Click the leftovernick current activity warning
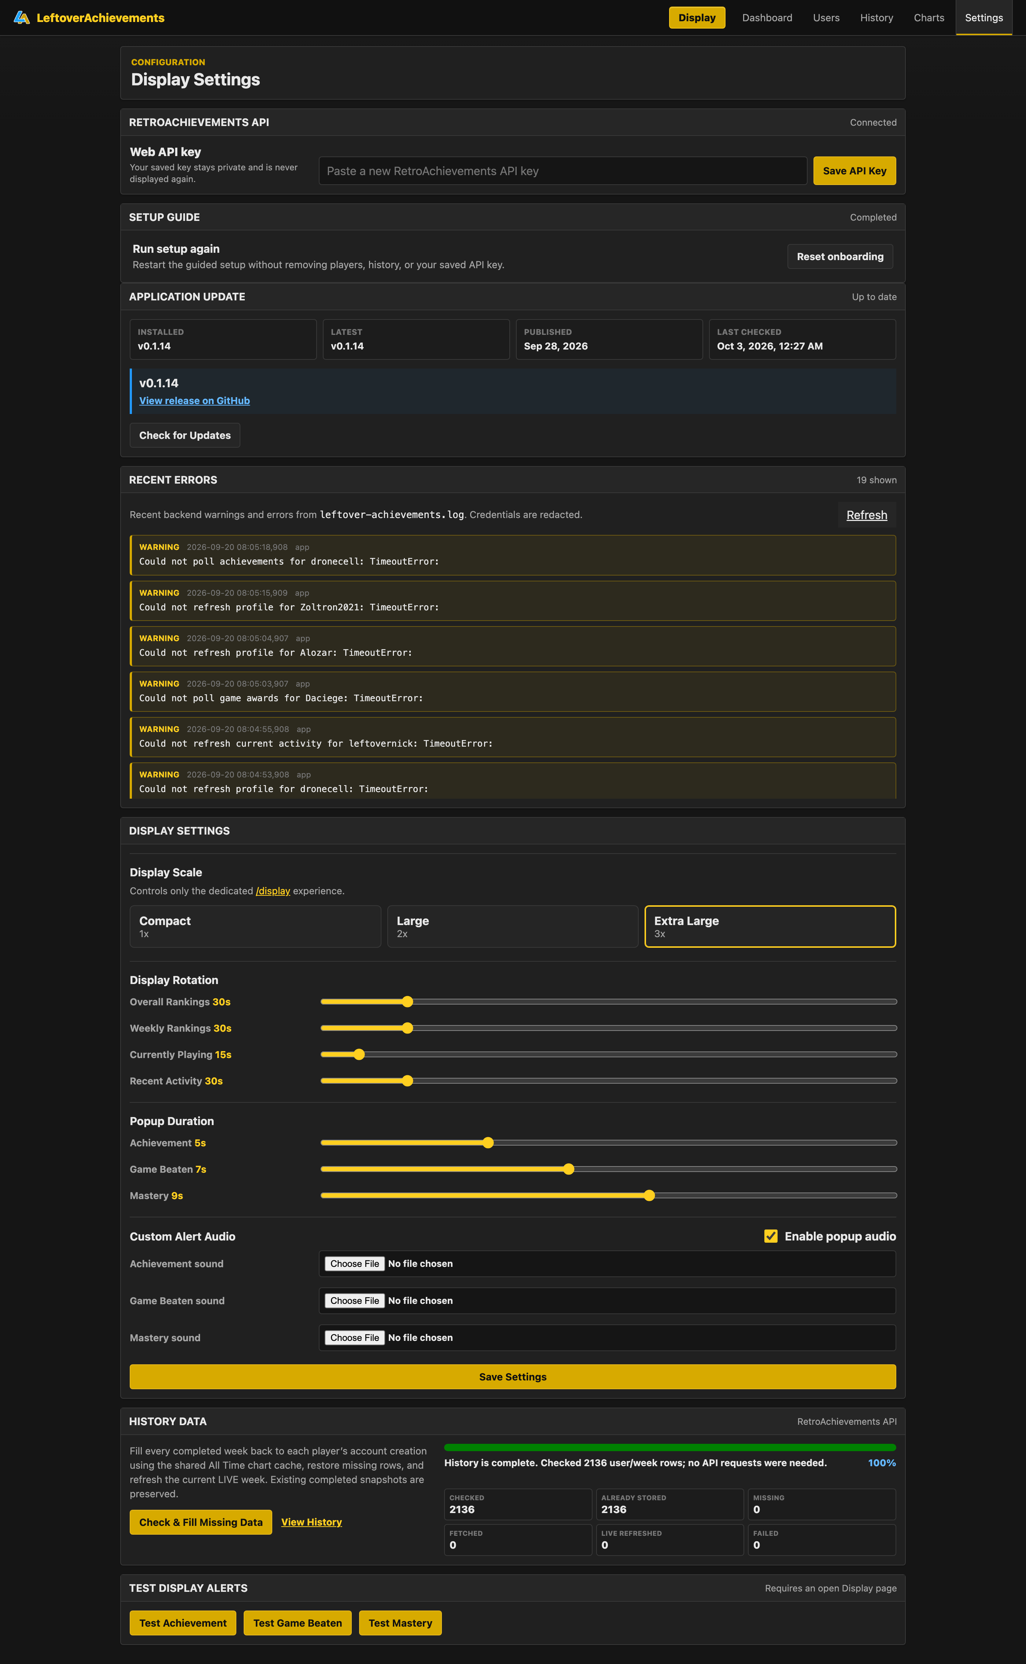Screen dimensions: 1026x1664 [x=512, y=737]
